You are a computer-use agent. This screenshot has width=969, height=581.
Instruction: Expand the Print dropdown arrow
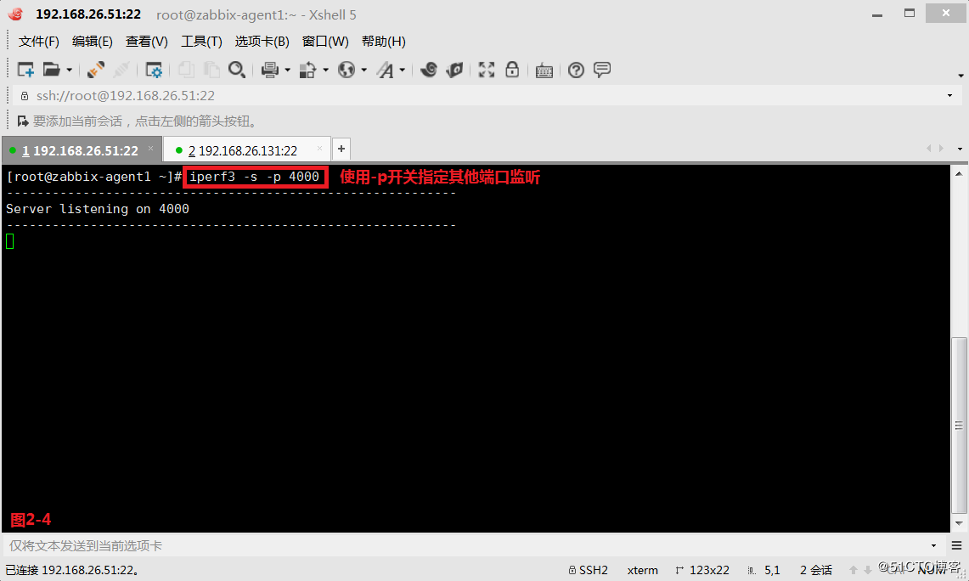point(287,70)
